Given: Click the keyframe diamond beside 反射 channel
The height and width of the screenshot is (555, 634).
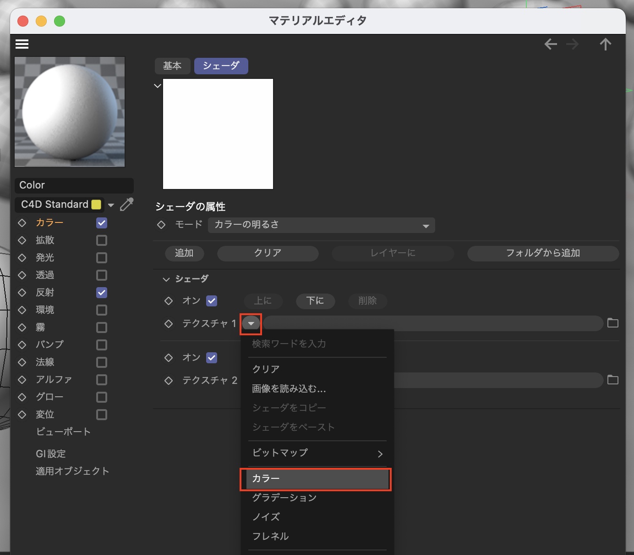Looking at the screenshot, I should pos(22,293).
